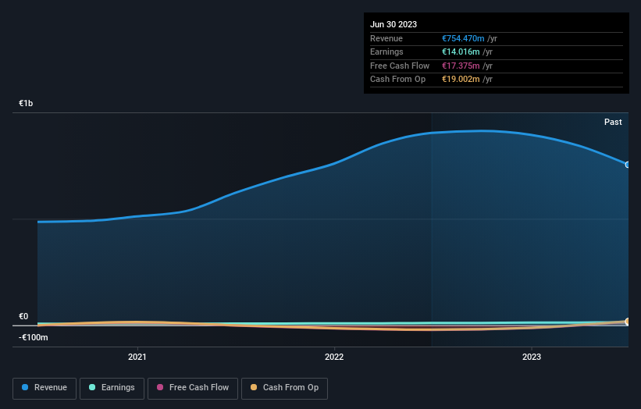This screenshot has height=409, width=641.
Task: Click the pink Free Cash Flow dot
Action: (x=160, y=387)
